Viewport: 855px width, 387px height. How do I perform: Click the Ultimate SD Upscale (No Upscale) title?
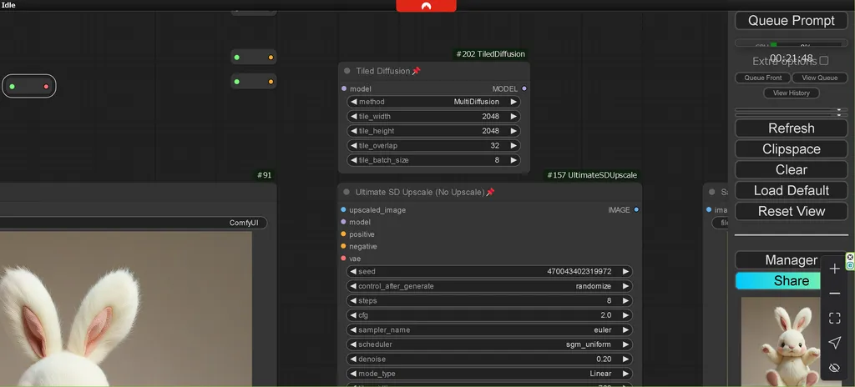[420, 192]
